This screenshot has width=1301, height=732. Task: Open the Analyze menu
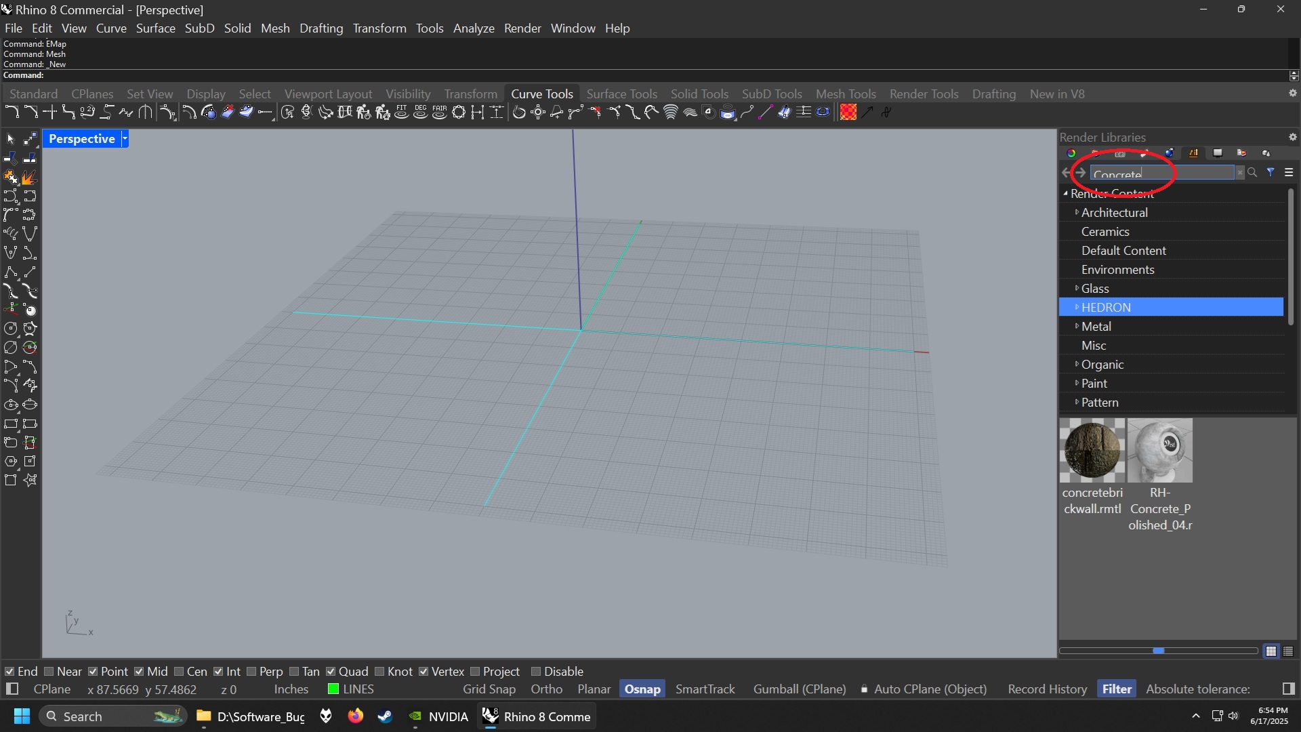point(474,28)
